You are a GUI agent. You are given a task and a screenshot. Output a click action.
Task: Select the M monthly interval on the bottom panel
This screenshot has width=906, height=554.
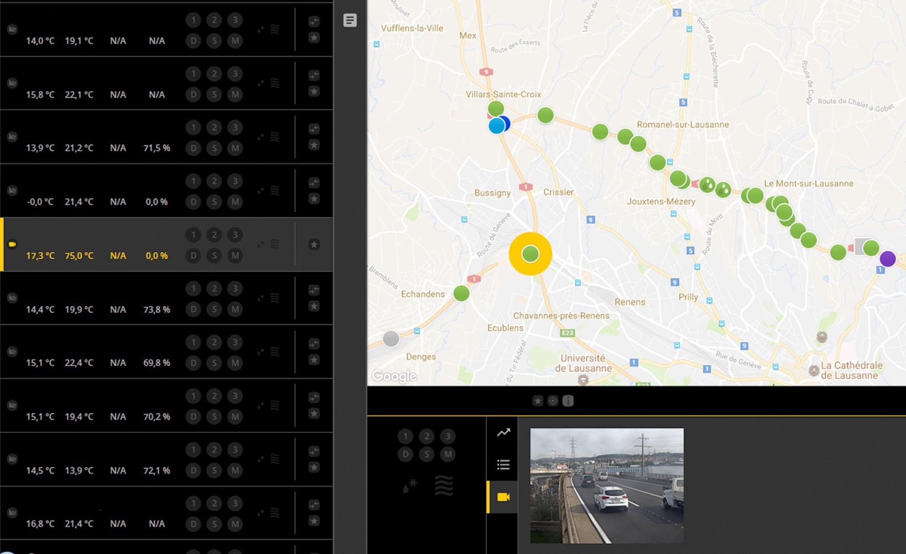coord(447,453)
